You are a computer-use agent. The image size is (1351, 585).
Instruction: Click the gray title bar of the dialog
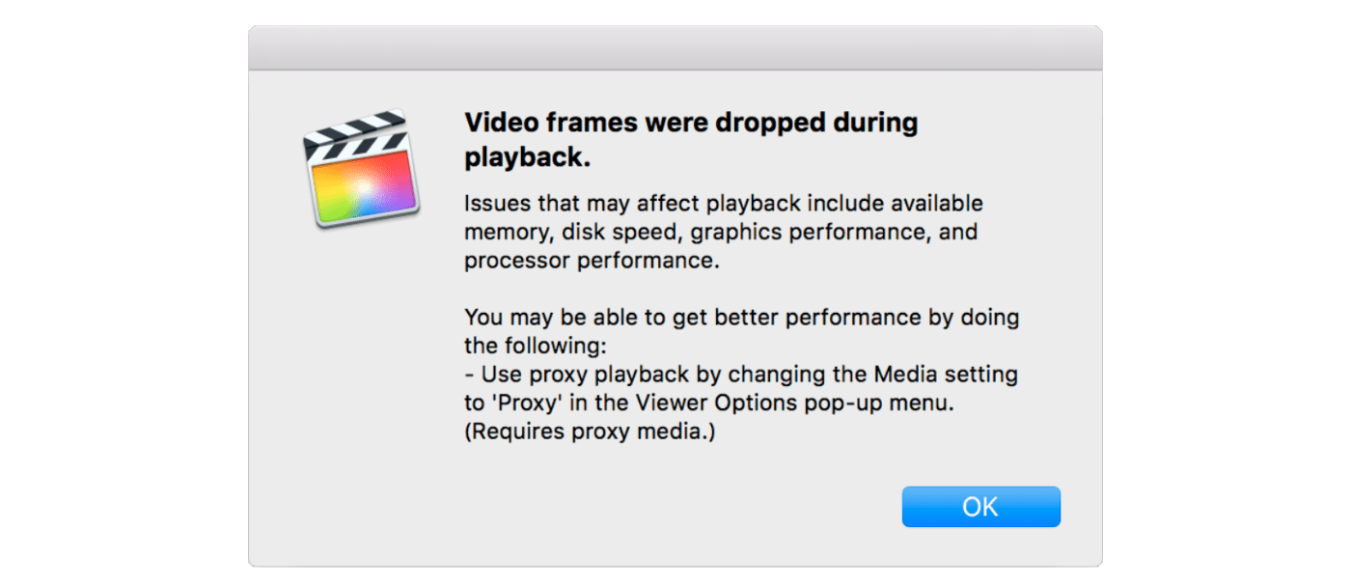pos(675,46)
